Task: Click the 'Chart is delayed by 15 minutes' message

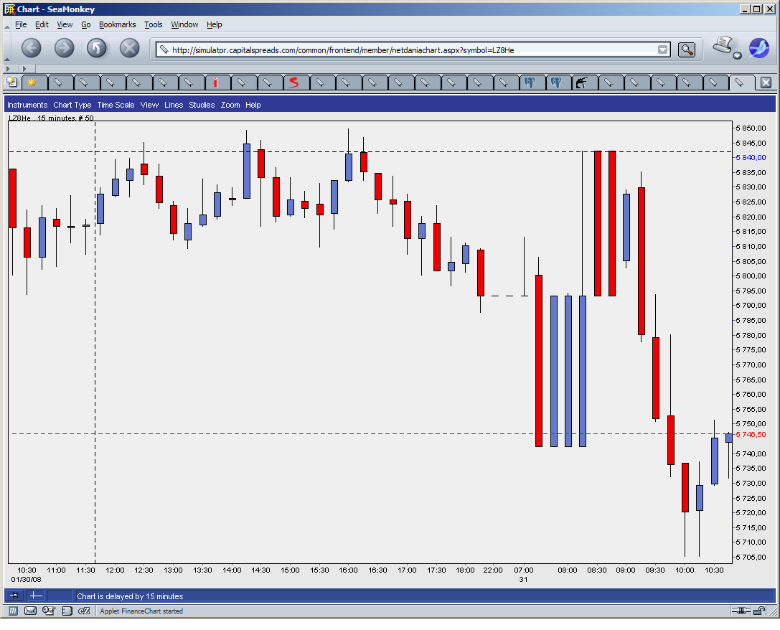Action: tap(130, 596)
